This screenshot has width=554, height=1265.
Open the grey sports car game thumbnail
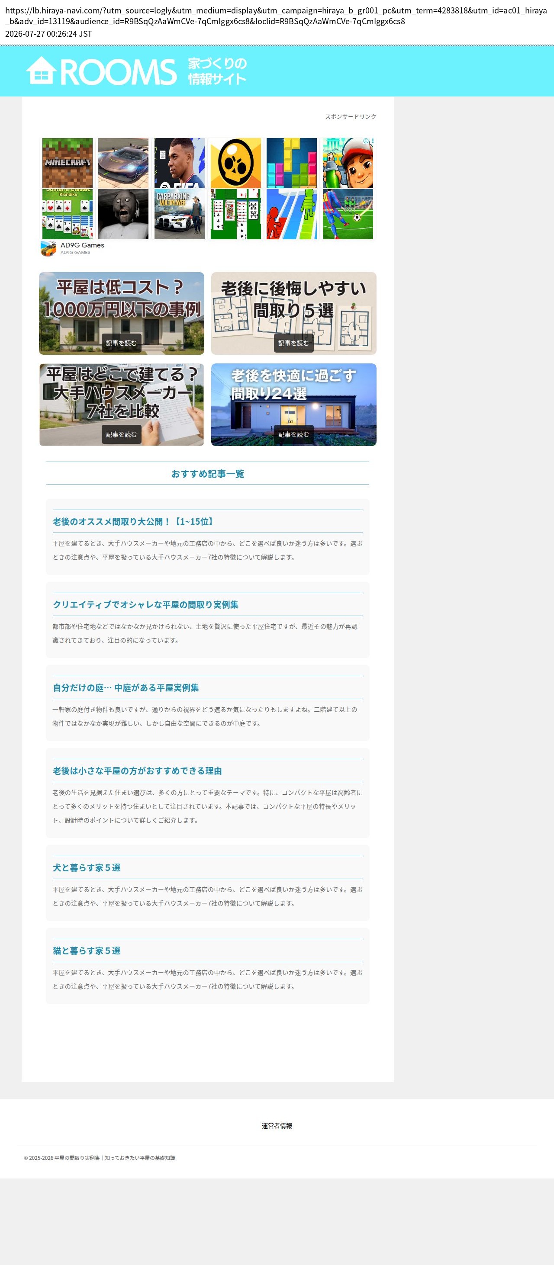(x=123, y=163)
